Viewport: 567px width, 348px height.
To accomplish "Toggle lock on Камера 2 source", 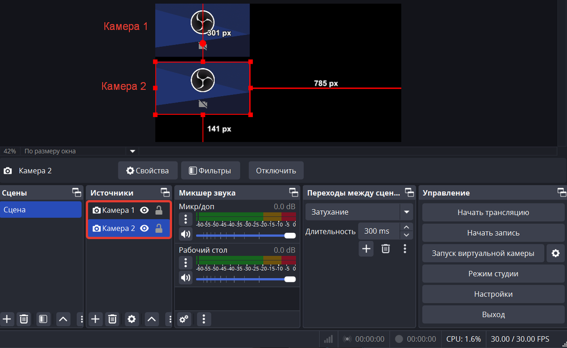I will click(159, 229).
